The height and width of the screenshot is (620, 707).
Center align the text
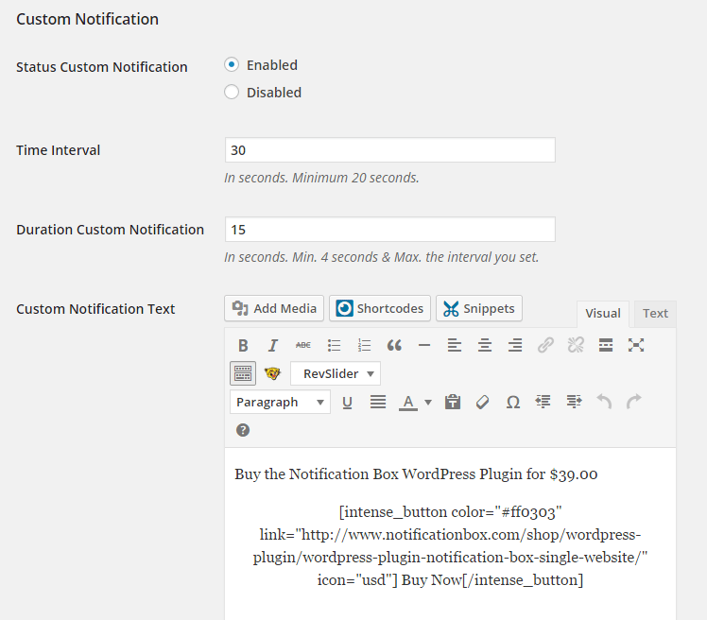pos(485,346)
